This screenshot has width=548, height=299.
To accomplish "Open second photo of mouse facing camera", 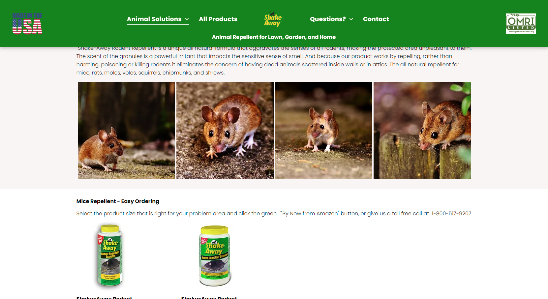I will coord(225,131).
